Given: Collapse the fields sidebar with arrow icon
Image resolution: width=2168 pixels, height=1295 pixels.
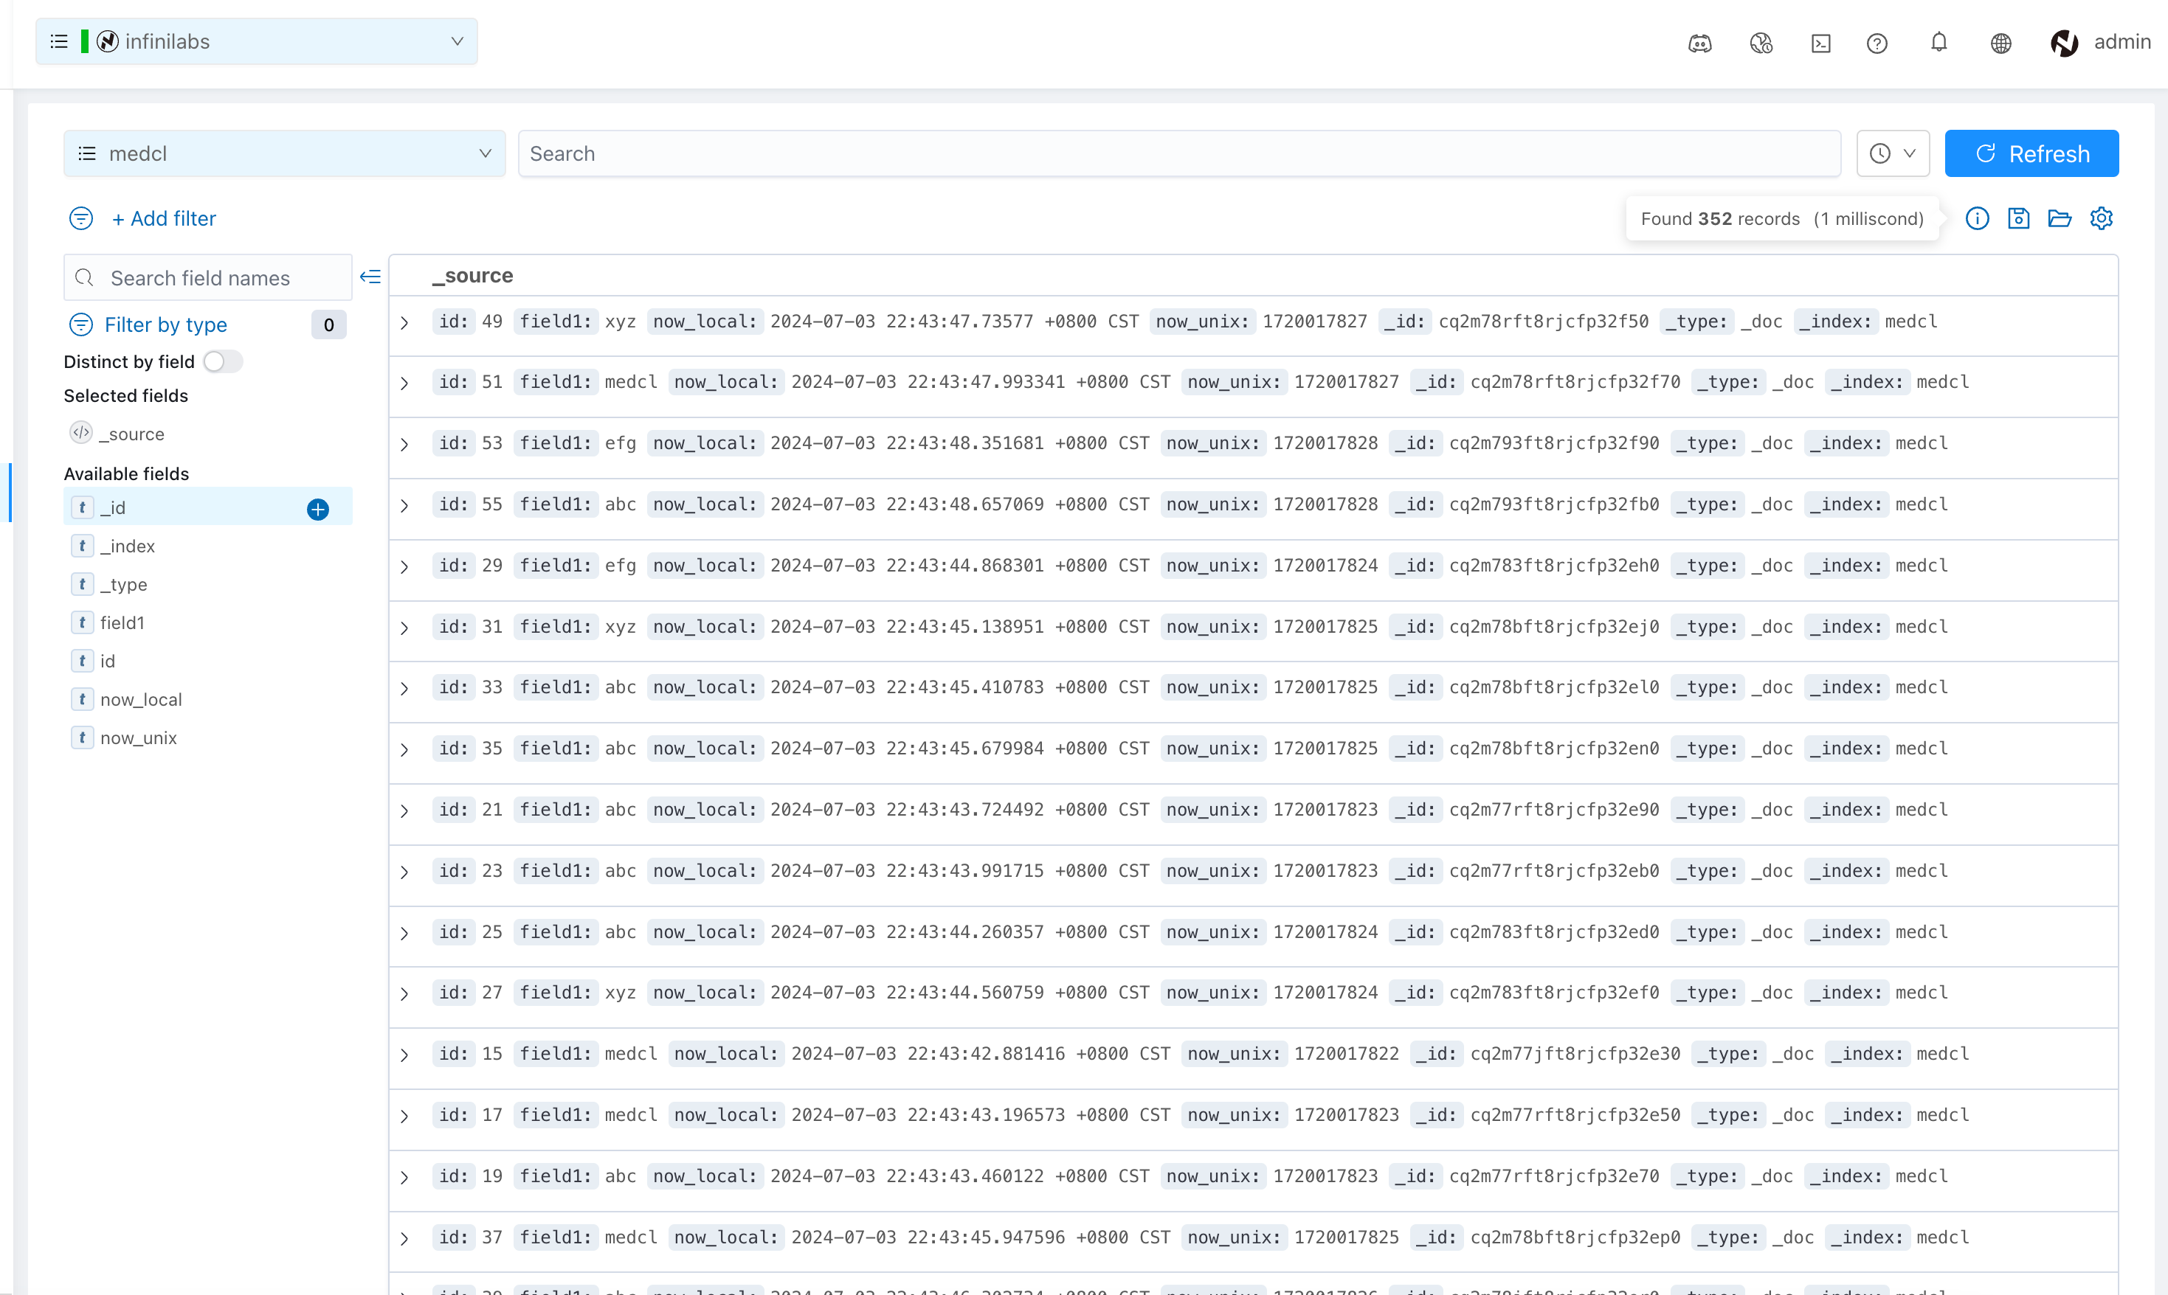Looking at the screenshot, I should click(370, 277).
